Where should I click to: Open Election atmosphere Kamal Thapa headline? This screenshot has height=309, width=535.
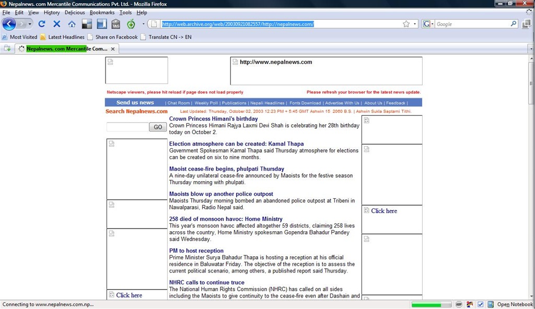click(x=237, y=144)
